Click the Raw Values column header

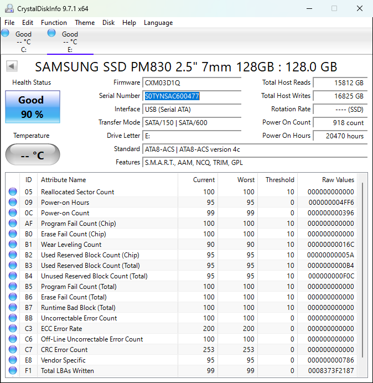[x=327, y=180]
